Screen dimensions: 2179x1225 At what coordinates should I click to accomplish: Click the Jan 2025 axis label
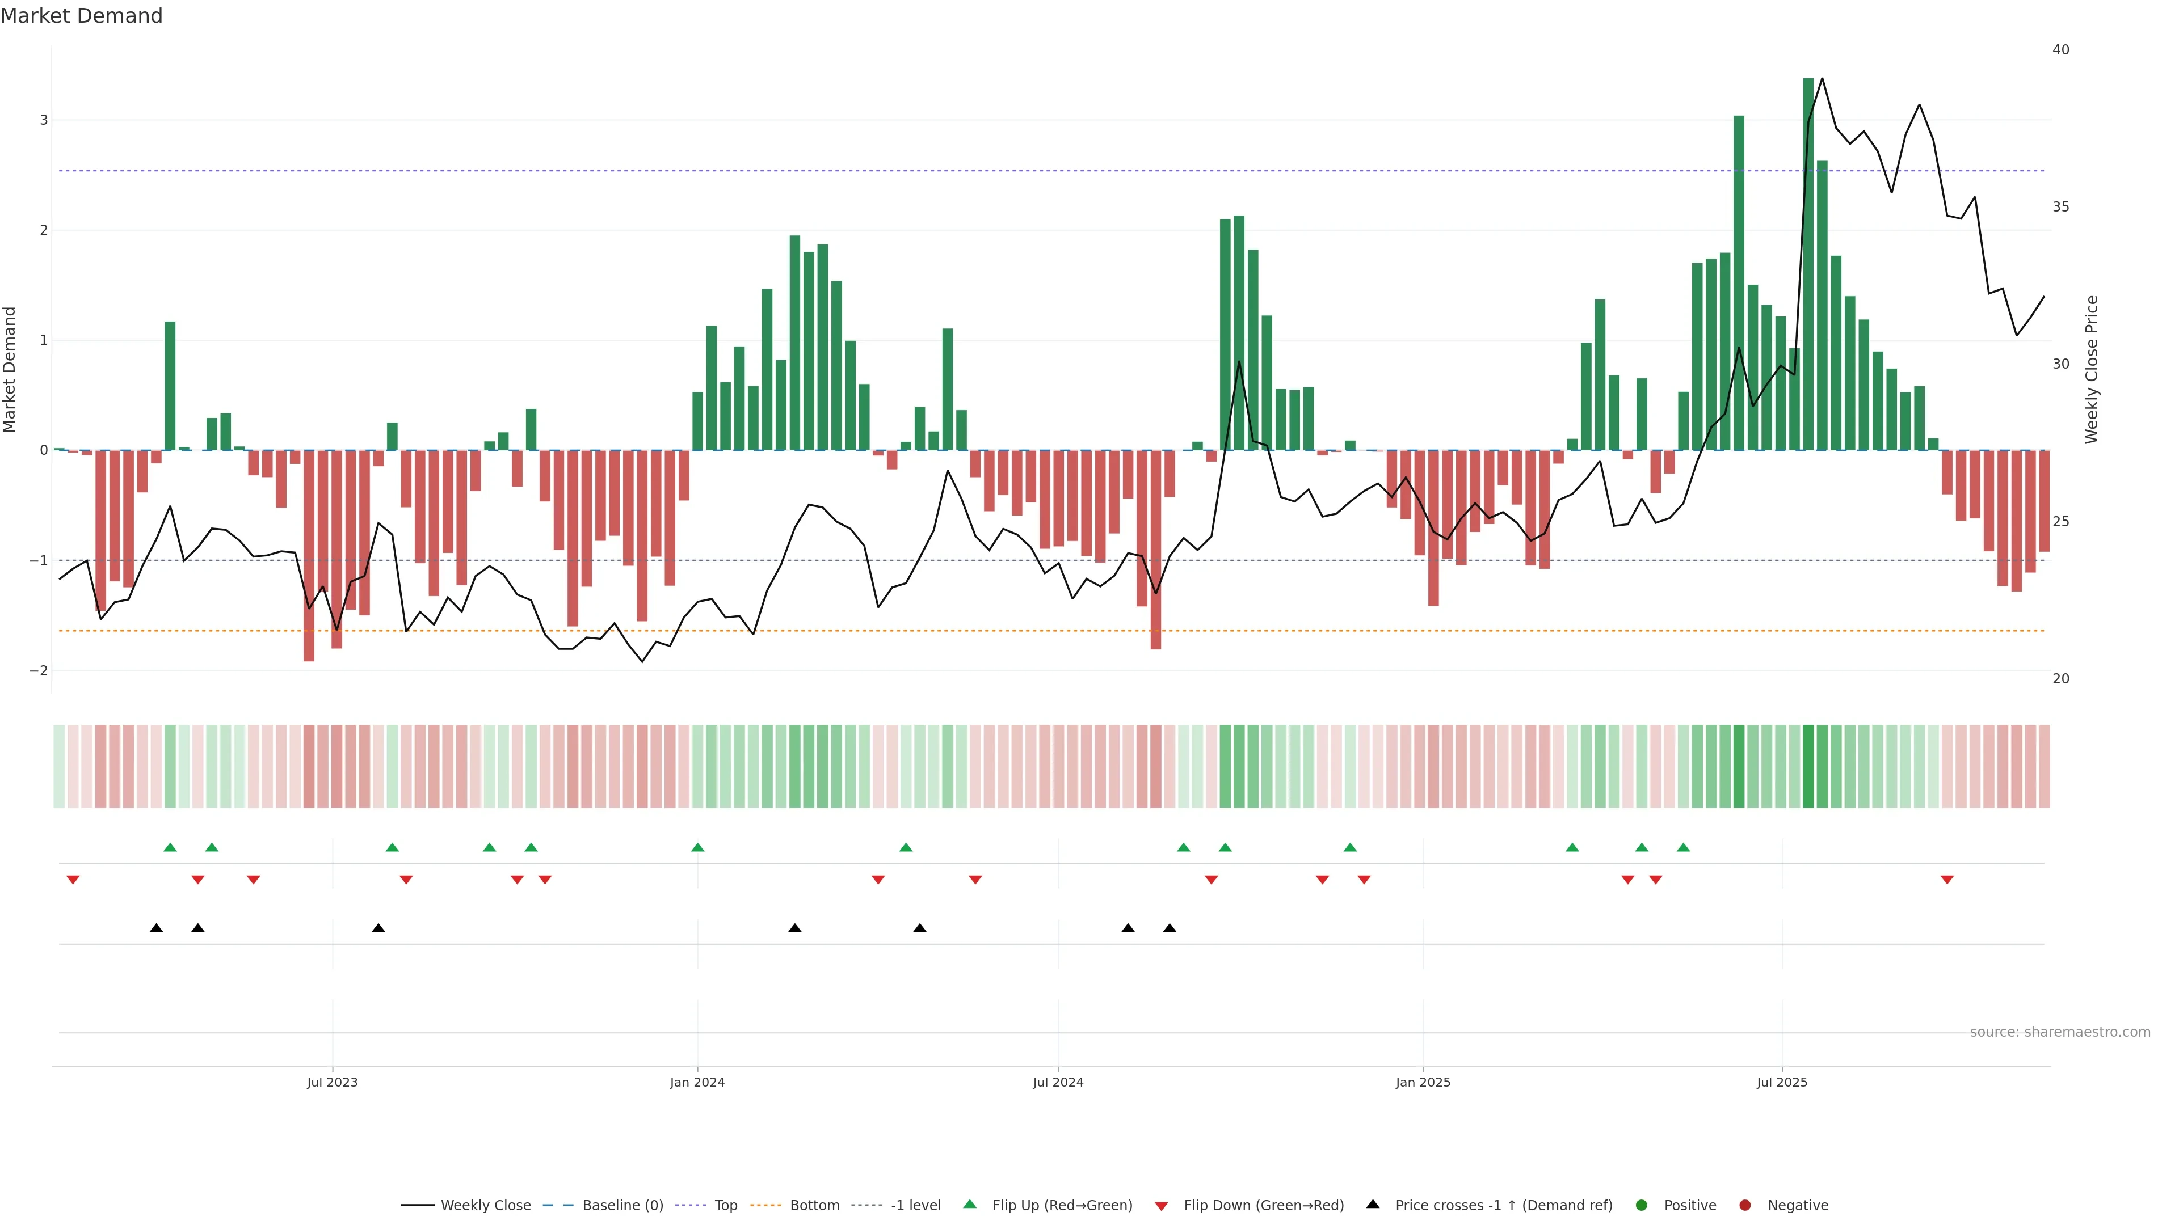(1423, 1082)
